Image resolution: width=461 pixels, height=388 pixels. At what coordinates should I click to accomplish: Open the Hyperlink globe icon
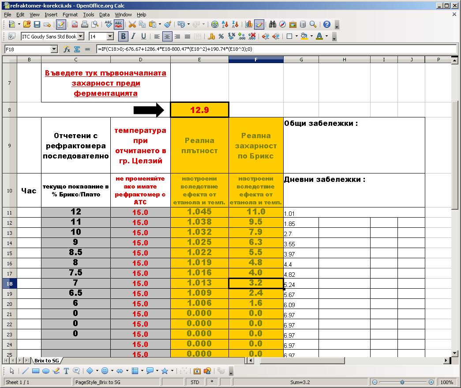click(x=215, y=24)
